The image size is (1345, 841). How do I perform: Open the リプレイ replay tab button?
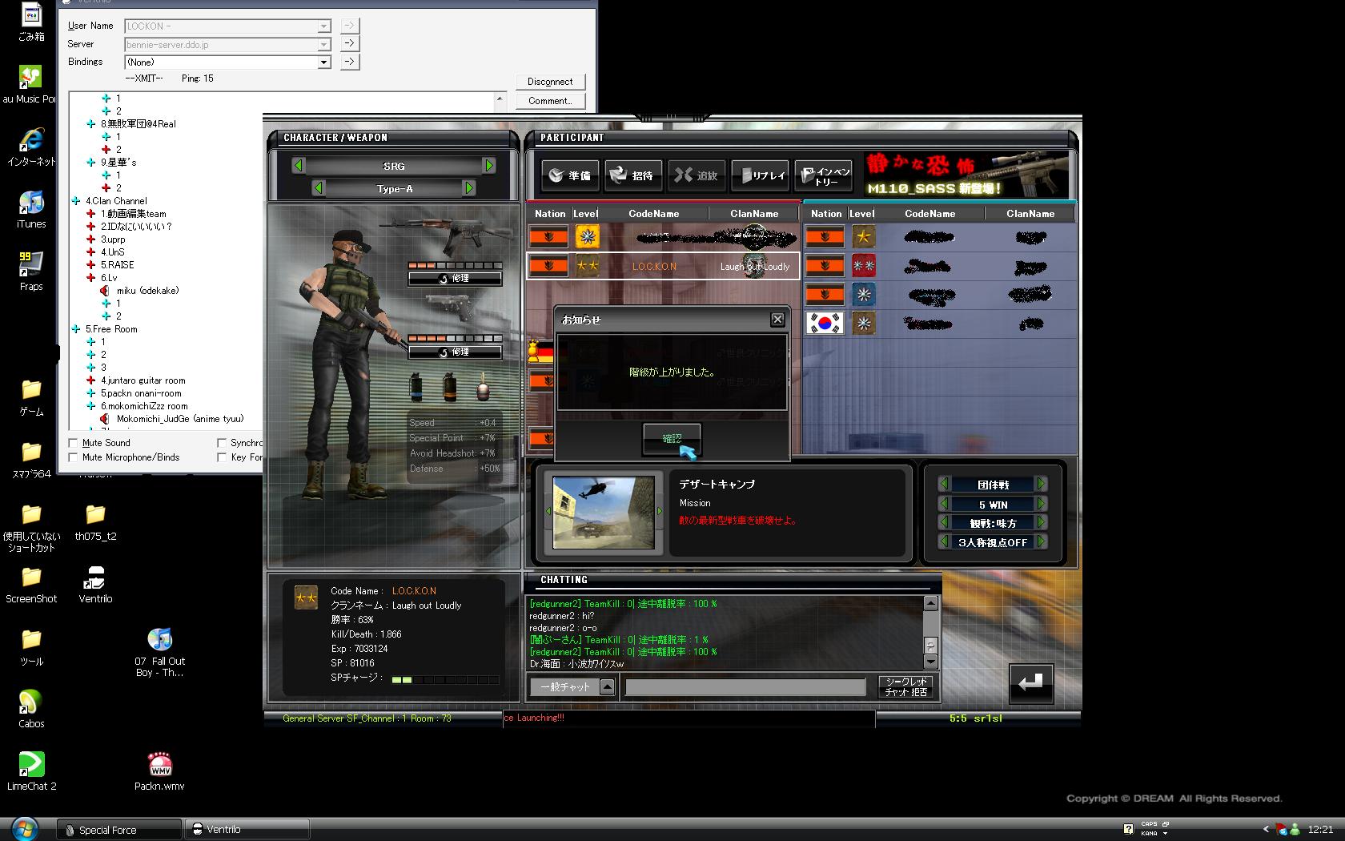(760, 175)
